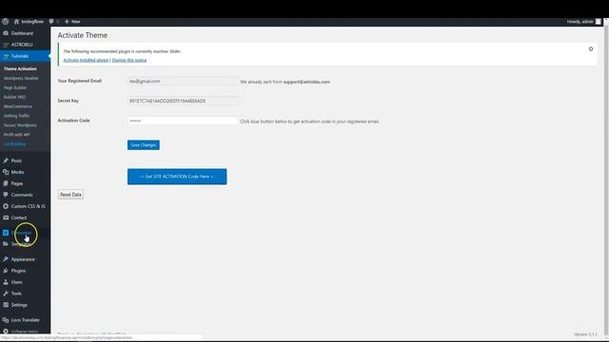Open the Theme Activation submenu item
This screenshot has height=342, width=609.
(20, 68)
